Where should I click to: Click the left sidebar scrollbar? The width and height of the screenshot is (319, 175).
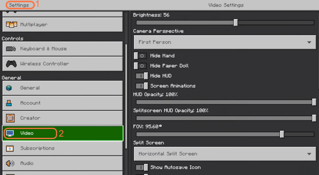[126, 97]
